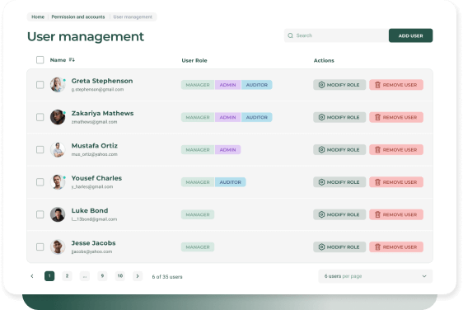463x310 pixels.
Task: Check the box for Jesse Jacobs
Action: (40, 247)
